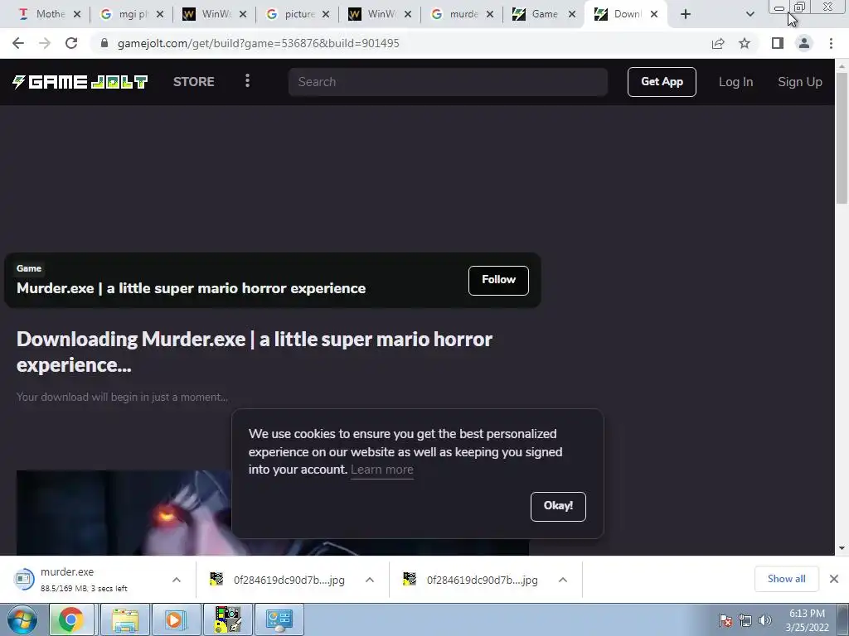The height and width of the screenshot is (636, 849).
Task: Click the browser forward arrow
Action: point(45,43)
